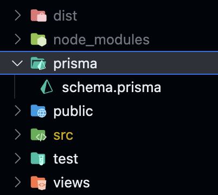Click the Prisma triangle icon beside schema.prisma
The height and width of the screenshot is (195, 218).
tap(47, 87)
